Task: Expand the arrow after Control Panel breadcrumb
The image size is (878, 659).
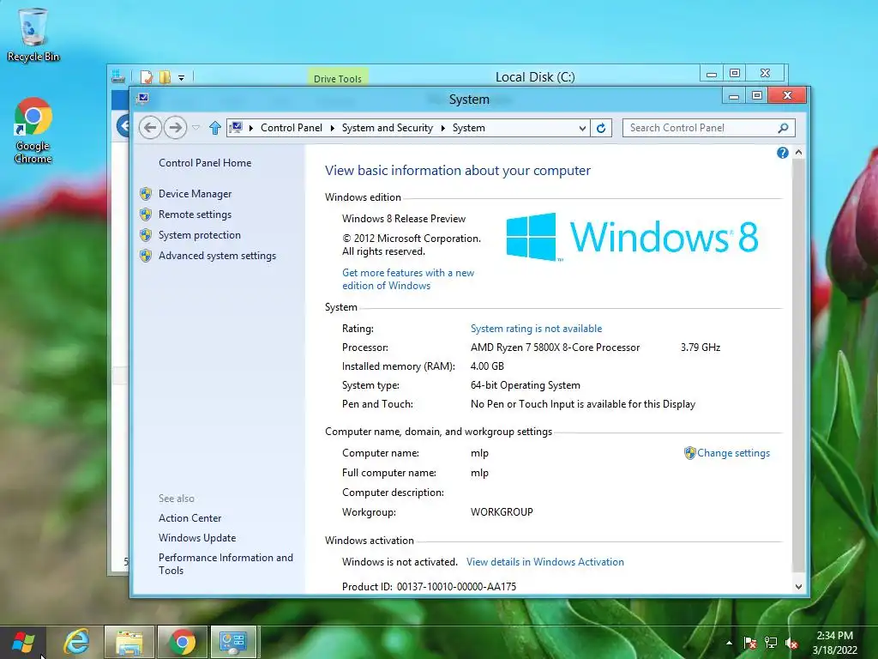Action: tap(332, 128)
